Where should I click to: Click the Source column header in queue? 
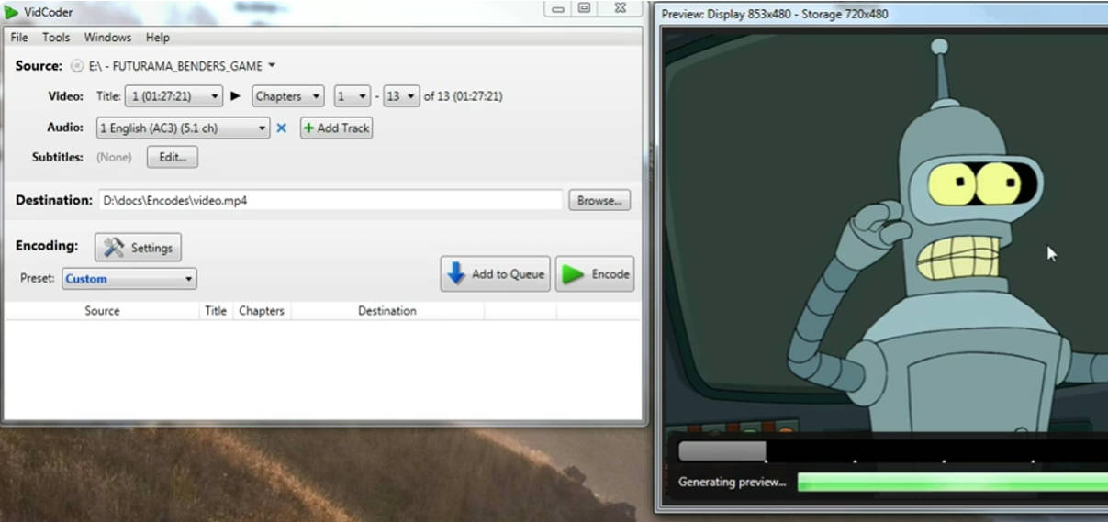pos(102,311)
